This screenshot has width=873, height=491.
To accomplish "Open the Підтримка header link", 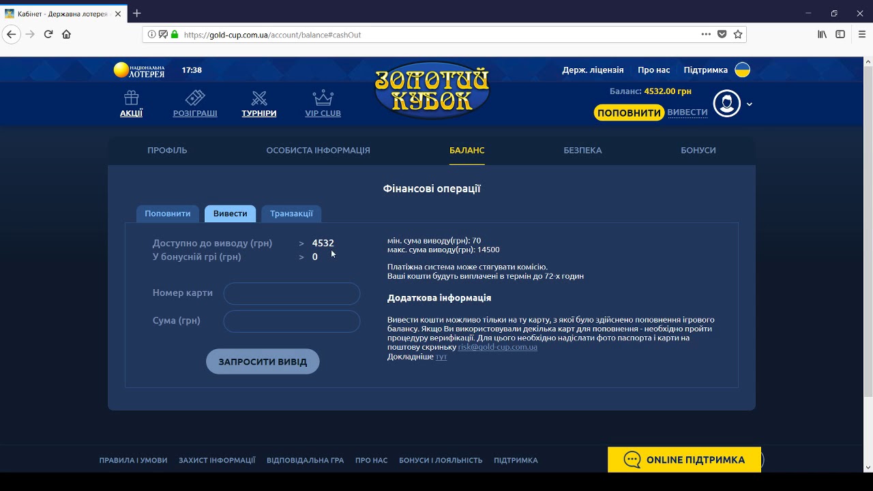I will coord(706,70).
